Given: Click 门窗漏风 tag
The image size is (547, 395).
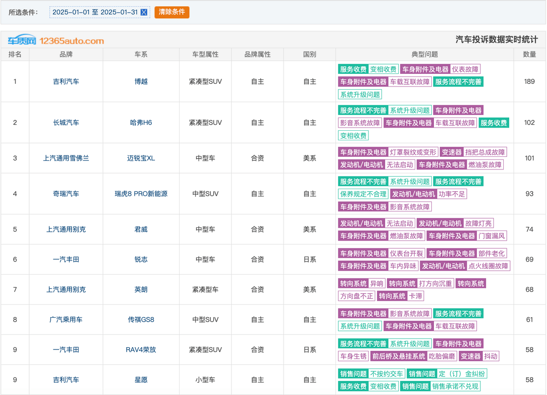Looking at the screenshot, I should click(x=492, y=236).
